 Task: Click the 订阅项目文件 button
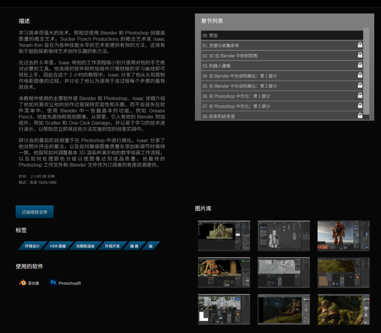[x=35, y=212]
